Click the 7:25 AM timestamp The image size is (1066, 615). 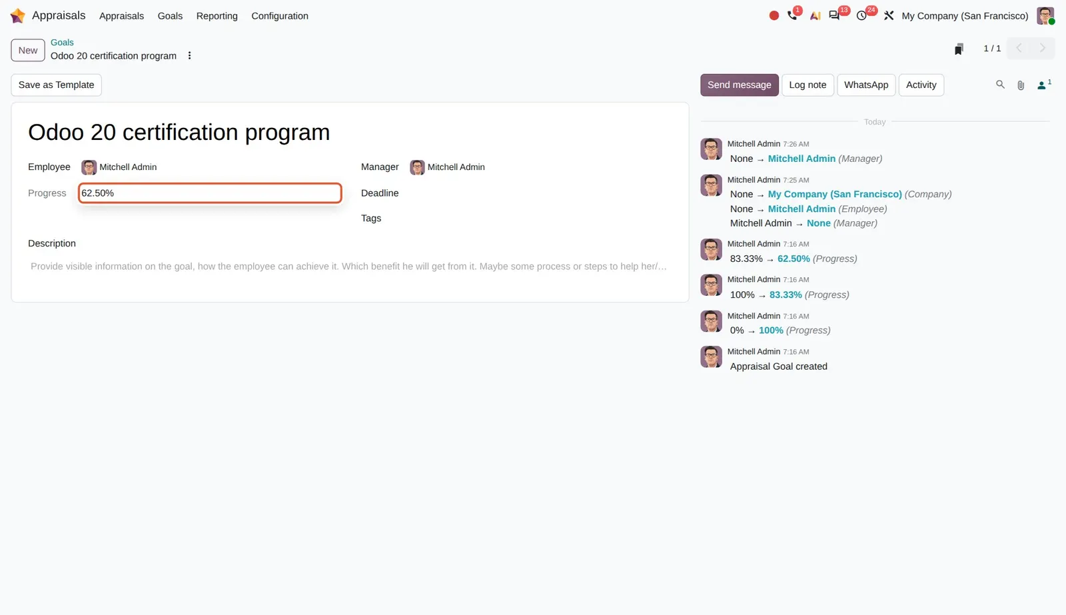coord(796,180)
